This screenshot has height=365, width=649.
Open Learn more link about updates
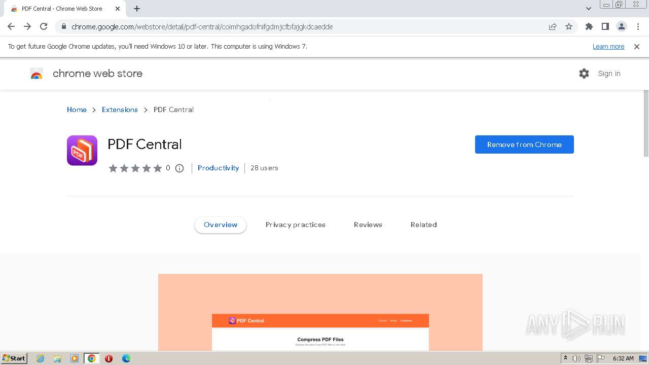tap(608, 47)
